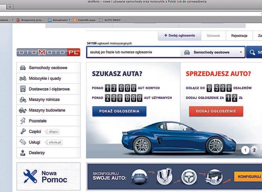
Task: Click the red DODAJ OGŁOSZENIE button
Action: [216, 111]
